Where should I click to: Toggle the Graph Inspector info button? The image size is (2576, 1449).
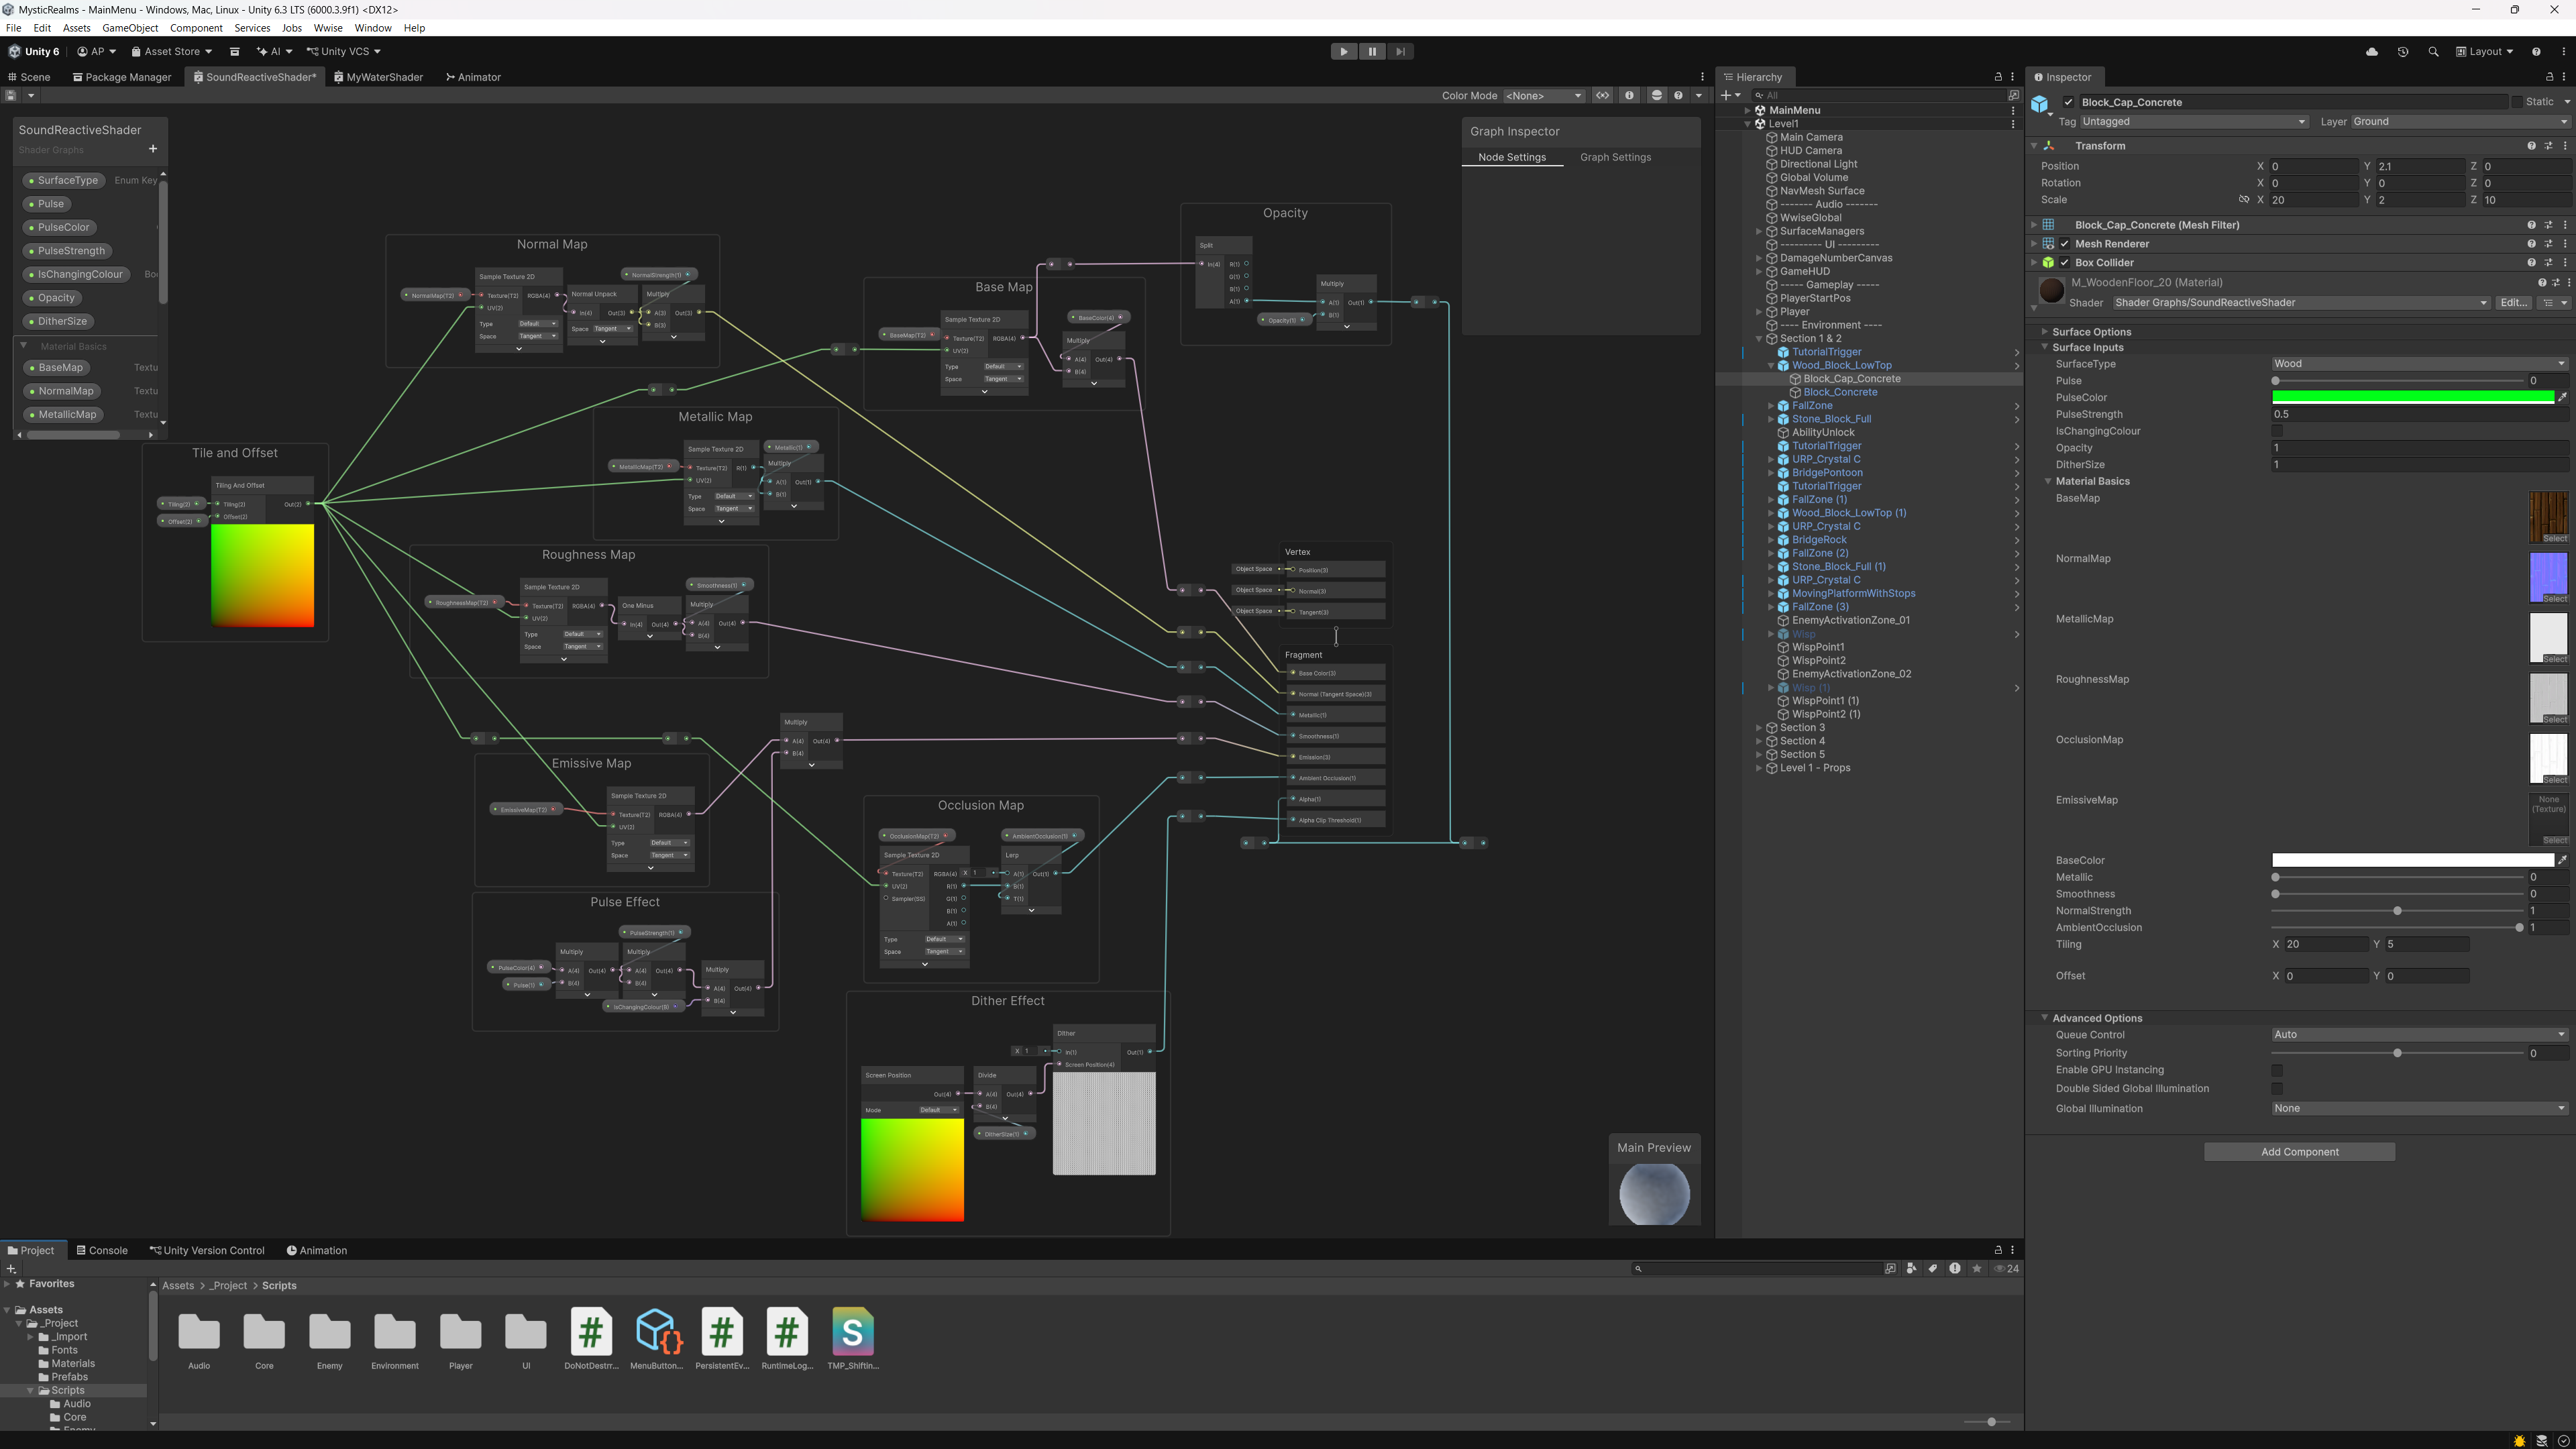1629,96
